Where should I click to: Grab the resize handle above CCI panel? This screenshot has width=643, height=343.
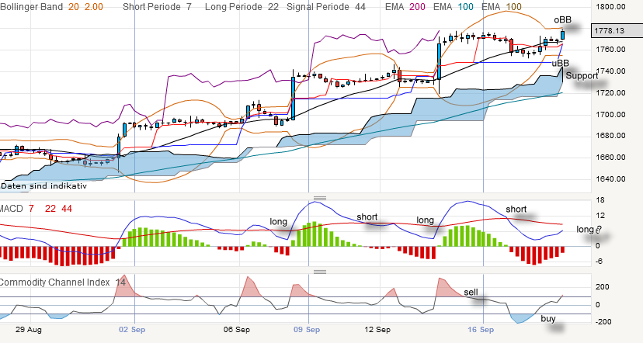320,272
